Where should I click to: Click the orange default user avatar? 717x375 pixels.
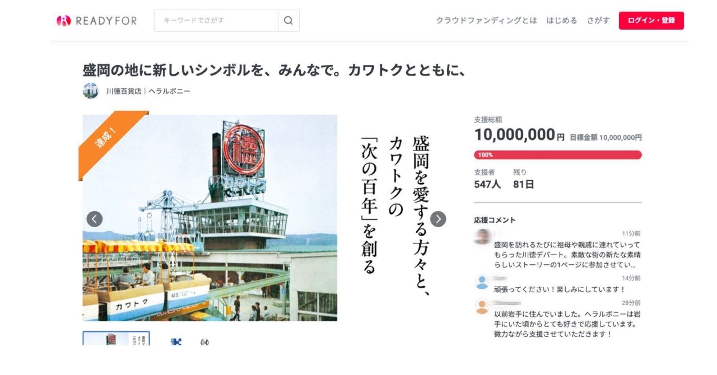coord(482,307)
